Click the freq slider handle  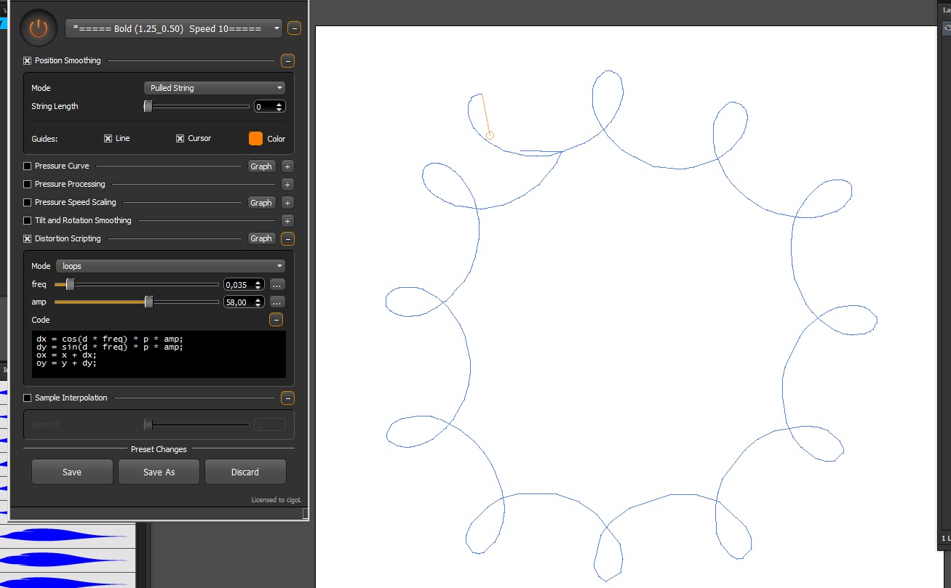click(70, 284)
